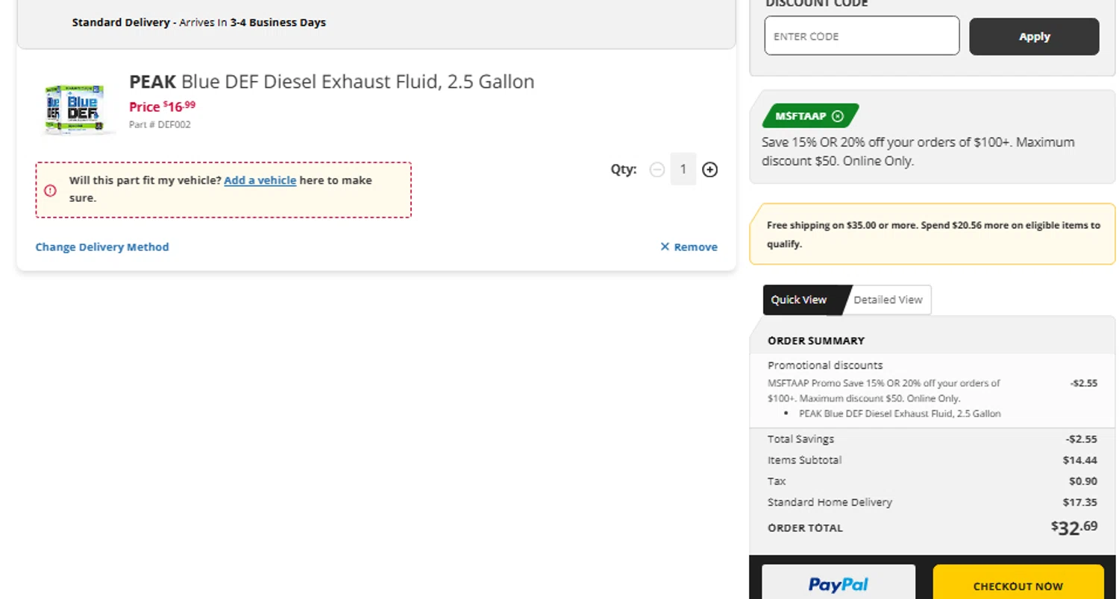Switch to Detailed View tab

pos(888,299)
